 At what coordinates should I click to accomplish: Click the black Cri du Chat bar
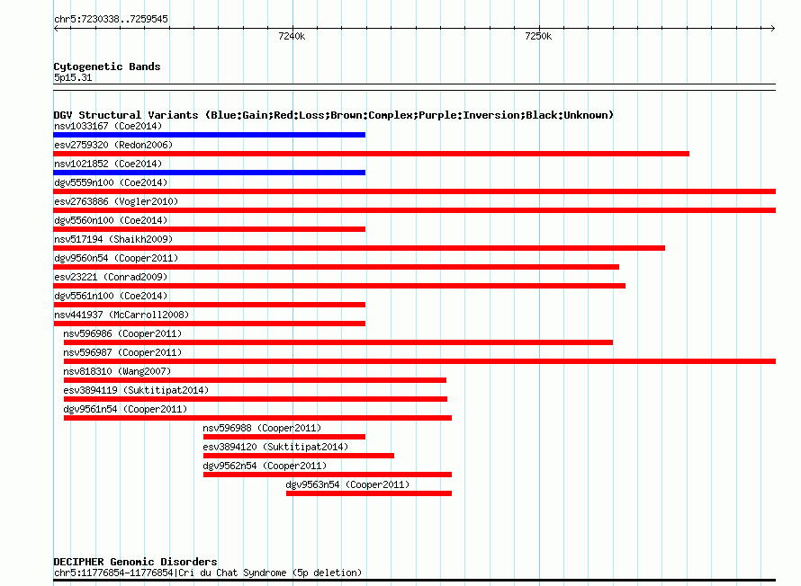[x=414, y=580]
